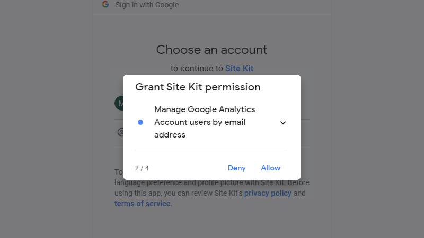This screenshot has height=238, width=424.
Task: Click the language preference paragraph text
Action: 211,182
